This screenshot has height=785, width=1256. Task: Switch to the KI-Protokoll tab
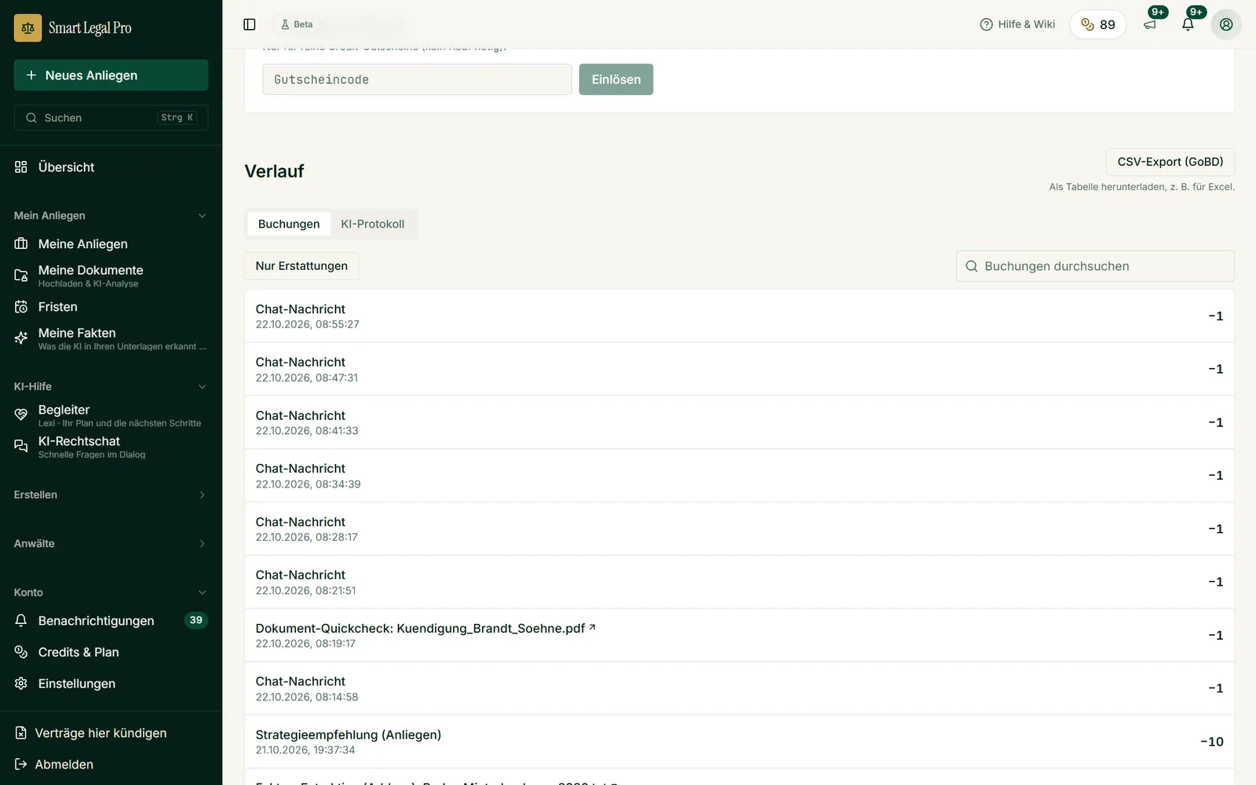click(x=373, y=224)
